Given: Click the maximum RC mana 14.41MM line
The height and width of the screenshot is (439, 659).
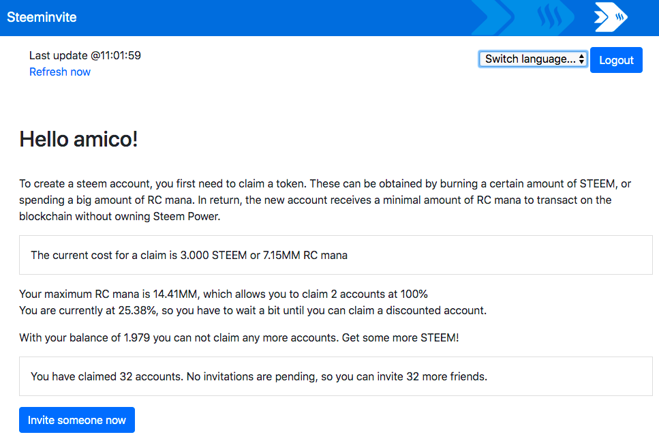Looking at the screenshot, I should [x=224, y=294].
